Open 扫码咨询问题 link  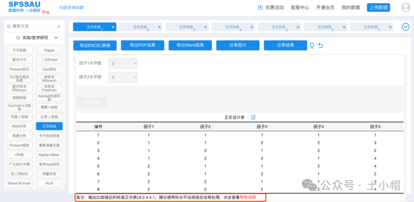(x=72, y=8)
